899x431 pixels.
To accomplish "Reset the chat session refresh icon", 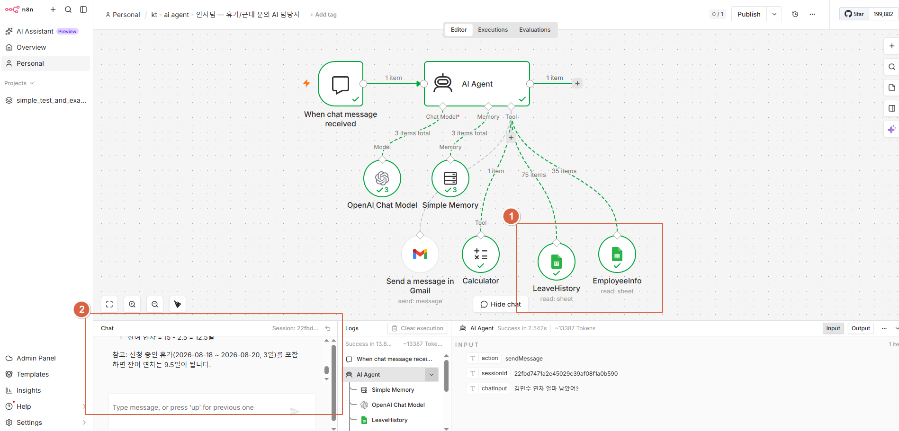I will [328, 328].
